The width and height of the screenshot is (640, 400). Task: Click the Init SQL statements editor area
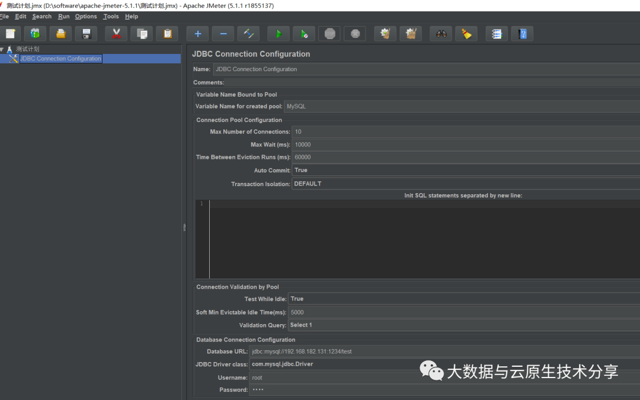(424, 239)
